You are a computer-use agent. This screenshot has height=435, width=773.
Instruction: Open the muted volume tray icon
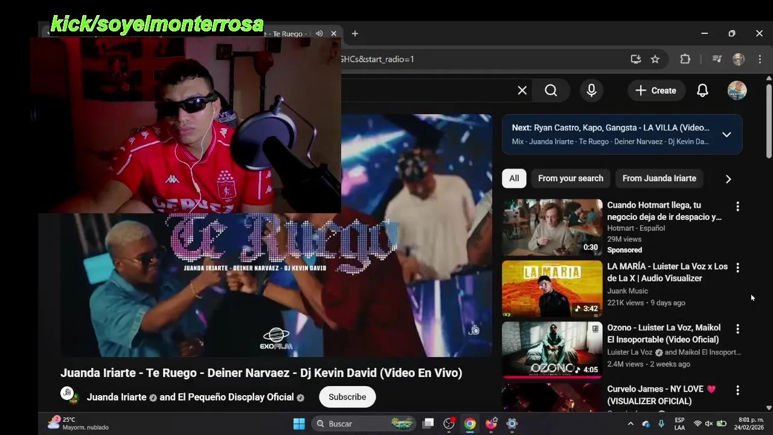click(709, 424)
